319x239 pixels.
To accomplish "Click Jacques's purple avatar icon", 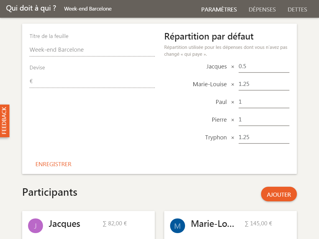I will (x=36, y=226).
